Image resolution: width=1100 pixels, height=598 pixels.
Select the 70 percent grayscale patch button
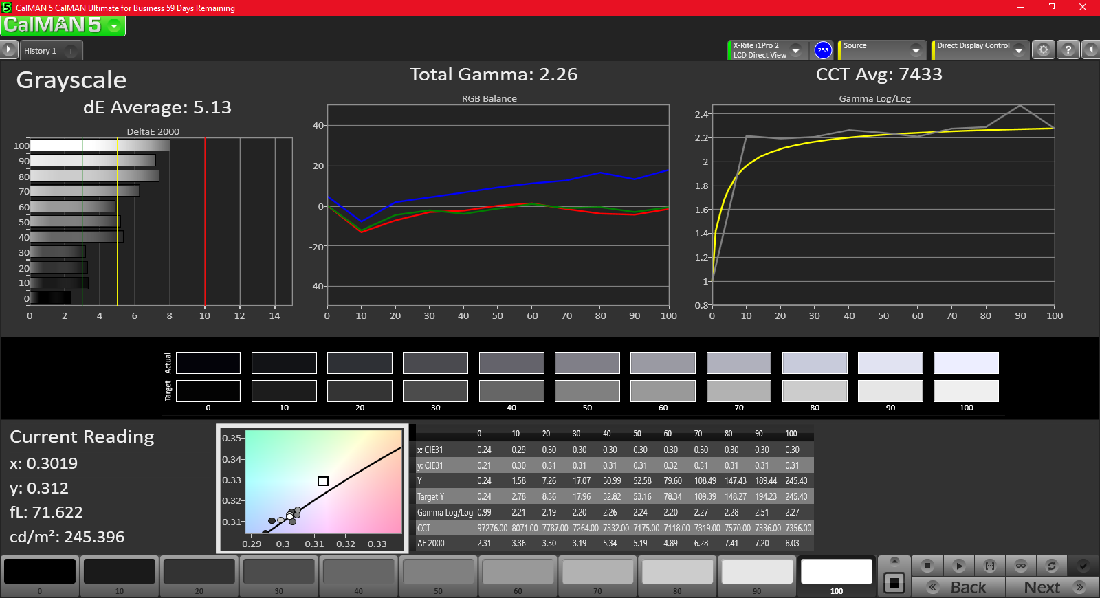click(598, 576)
